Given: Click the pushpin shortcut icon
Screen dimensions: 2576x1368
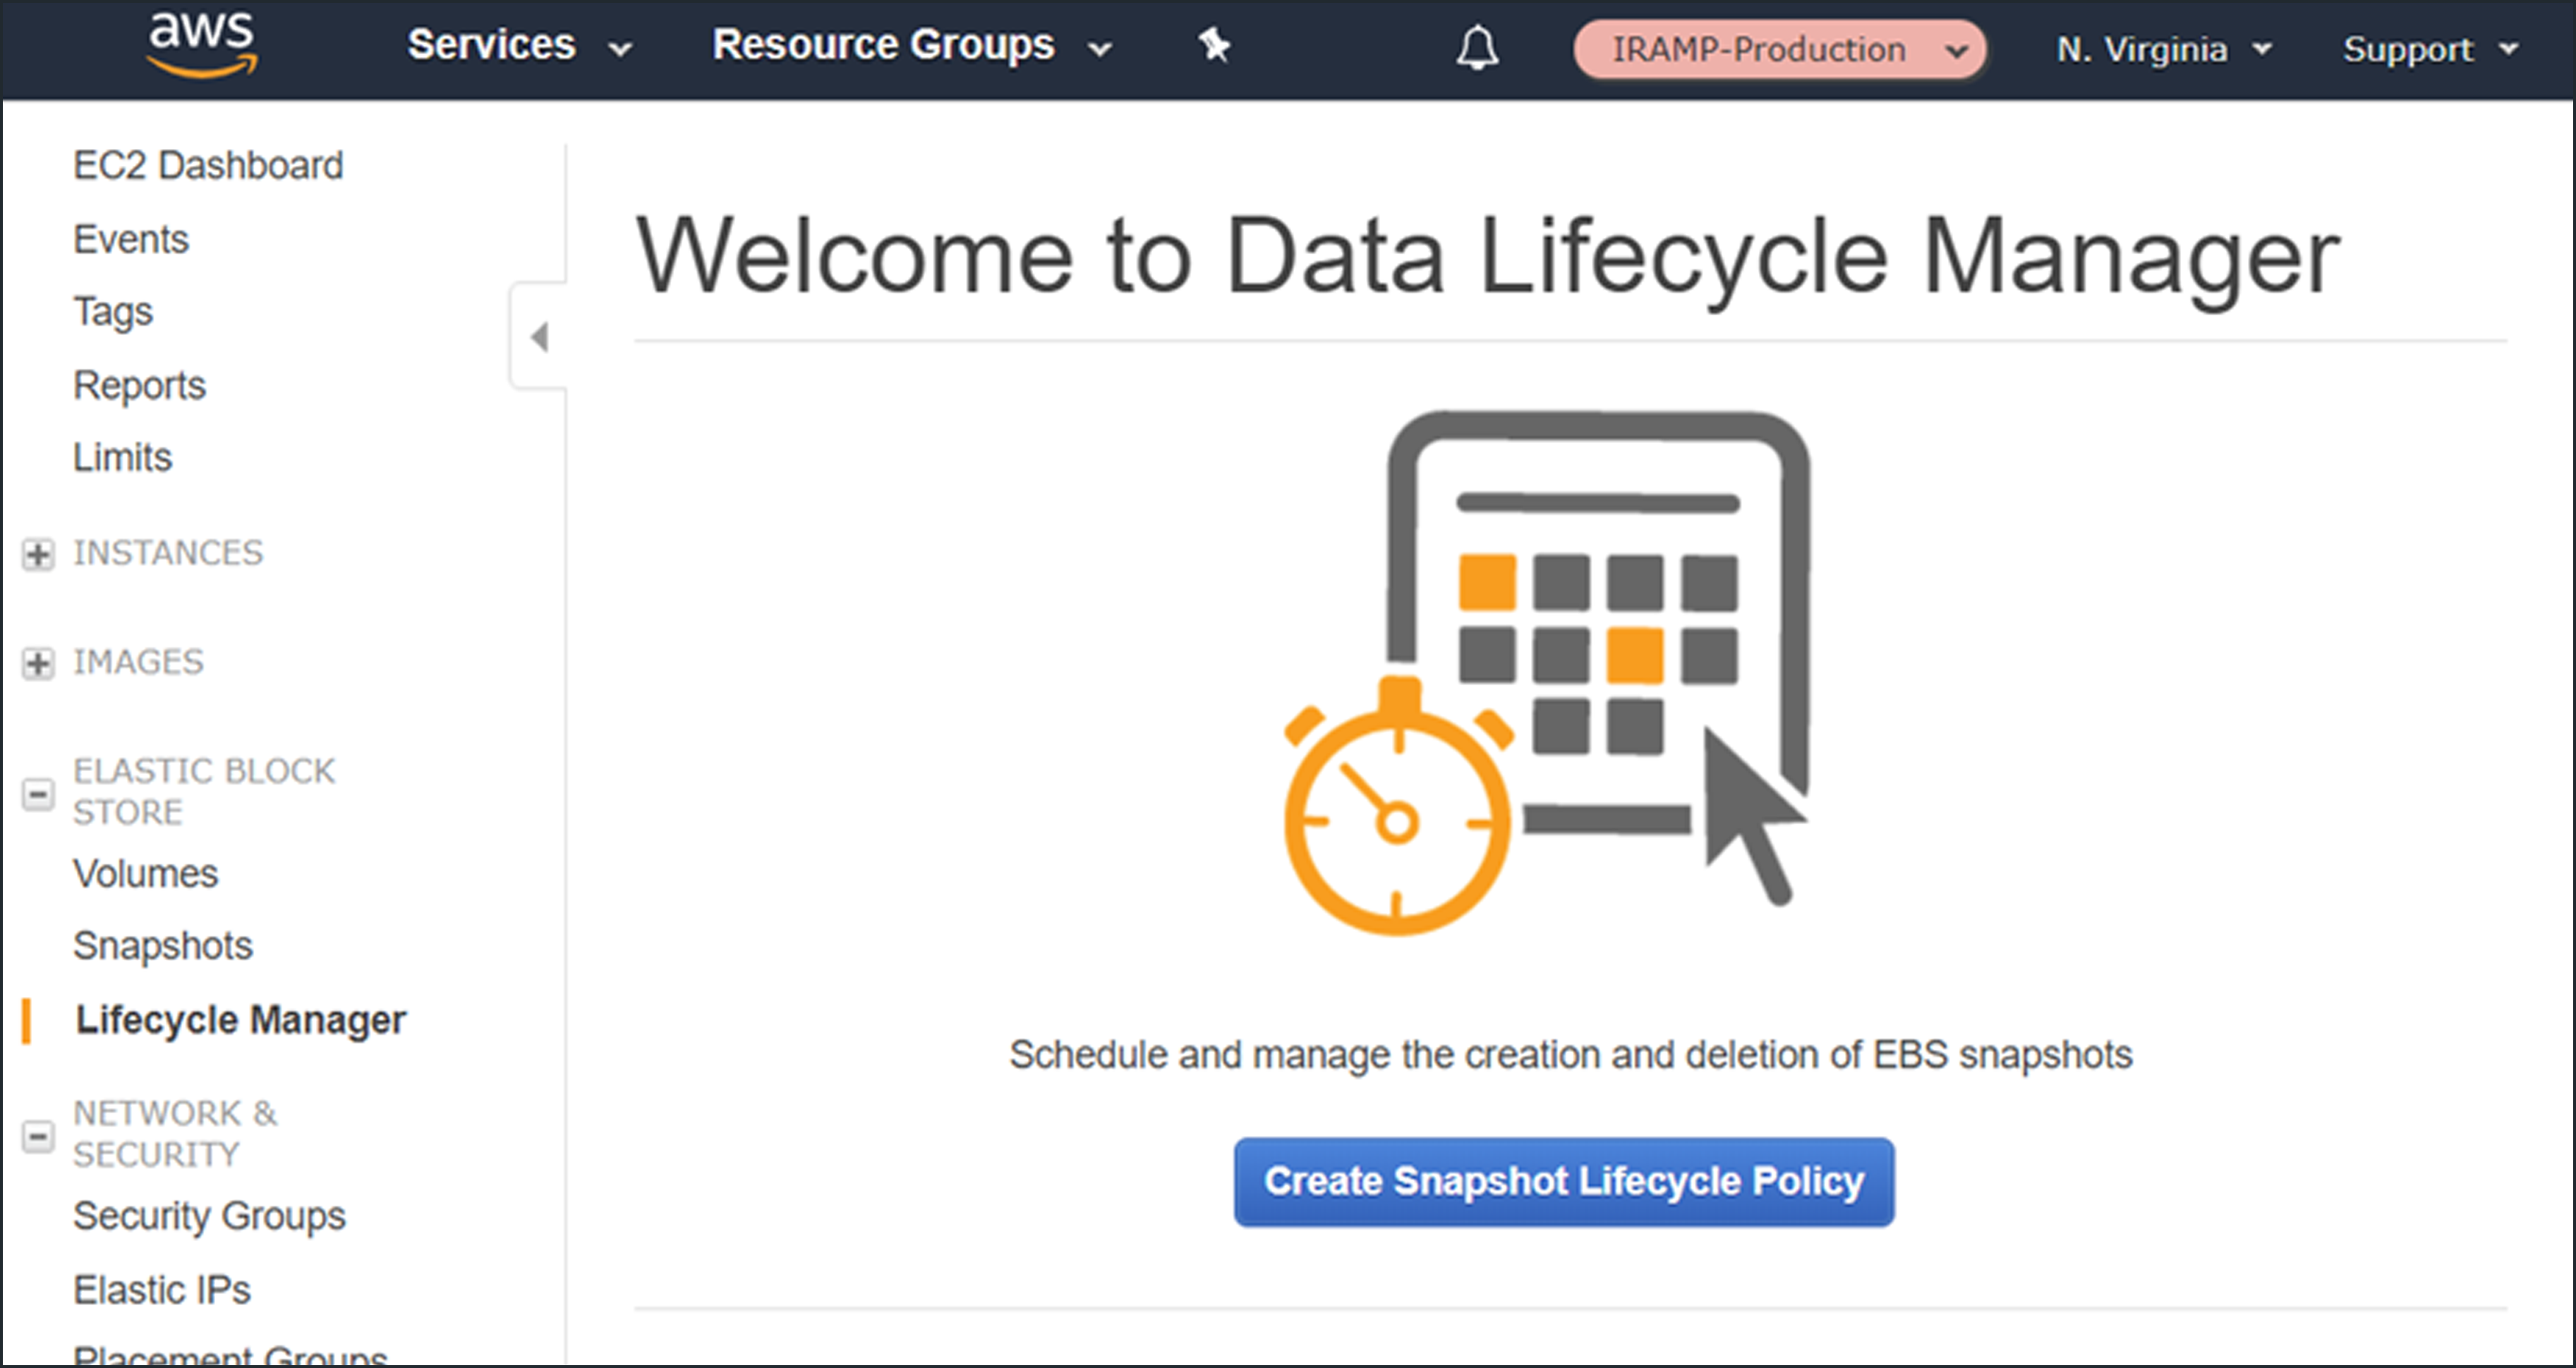Looking at the screenshot, I should coord(1214,46).
